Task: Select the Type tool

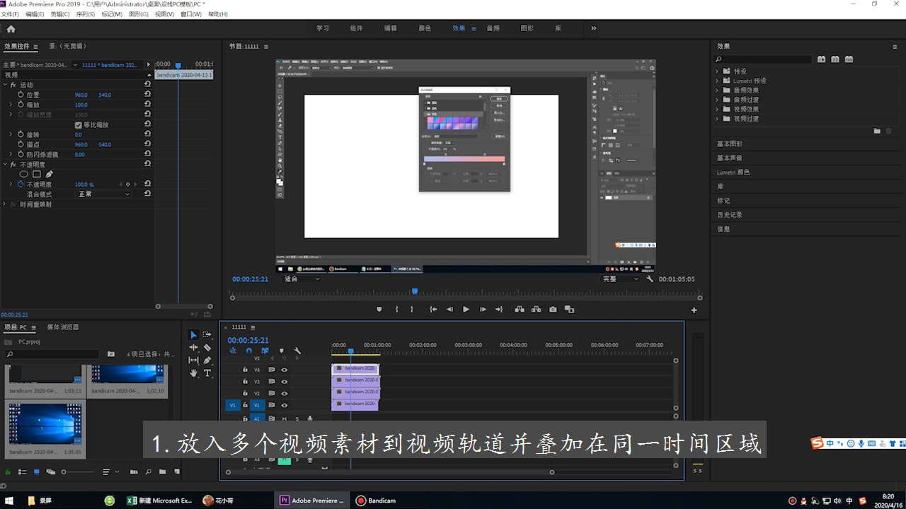Action: [x=207, y=373]
